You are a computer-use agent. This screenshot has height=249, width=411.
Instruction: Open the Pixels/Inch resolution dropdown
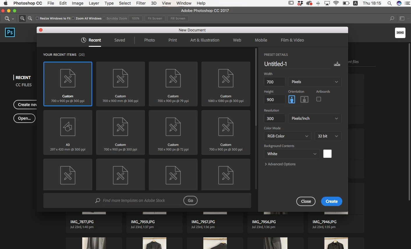tap(315, 119)
